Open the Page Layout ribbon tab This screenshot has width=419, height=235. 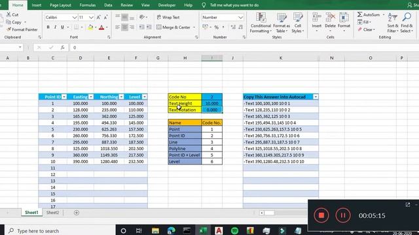click(x=60, y=5)
